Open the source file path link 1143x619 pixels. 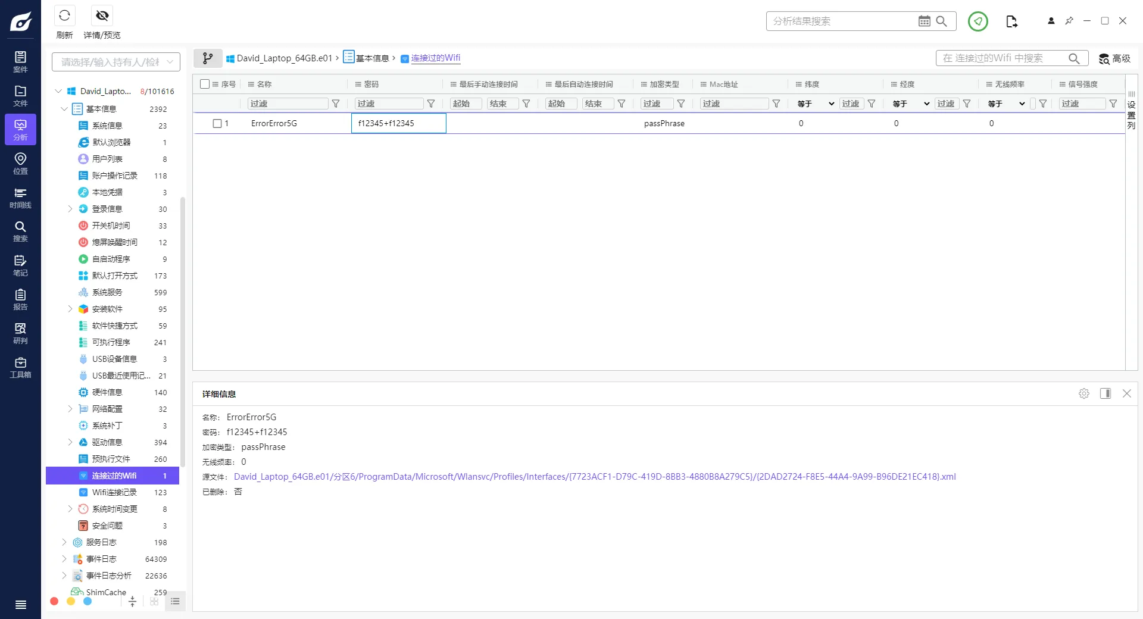(x=594, y=477)
